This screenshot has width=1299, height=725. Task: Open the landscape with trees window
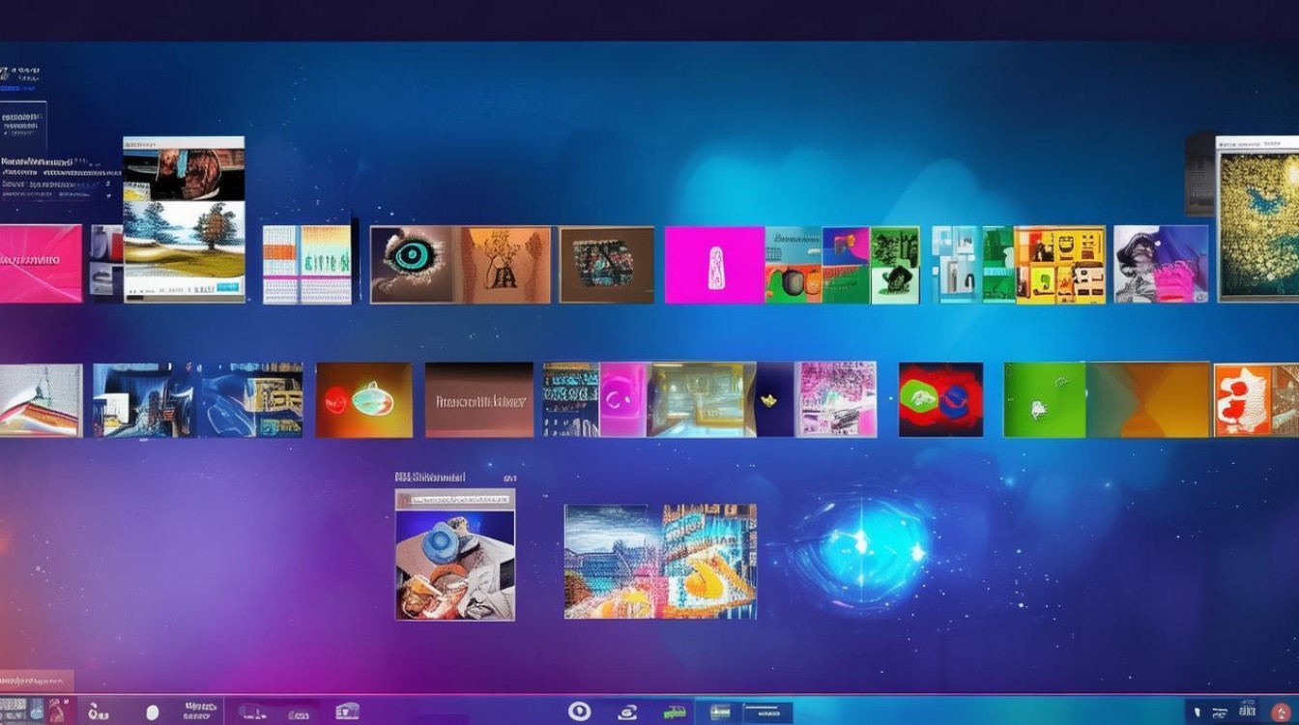point(184,237)
